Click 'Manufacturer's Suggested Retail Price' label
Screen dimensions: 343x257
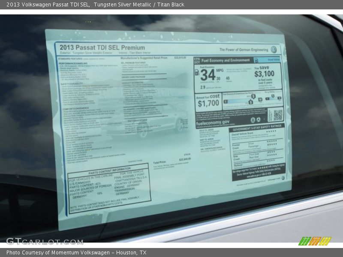pyautogui.click(x=144, y=58)
